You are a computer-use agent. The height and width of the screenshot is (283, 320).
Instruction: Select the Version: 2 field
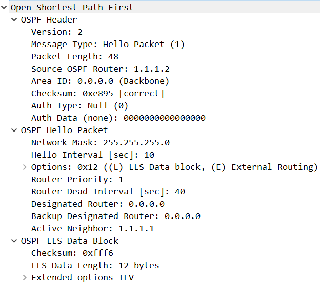57,32
